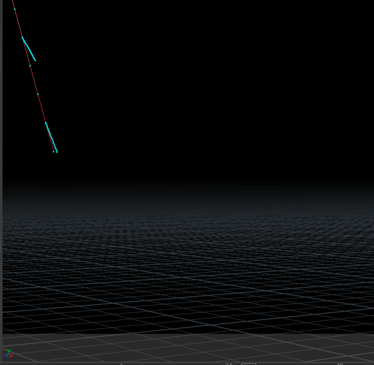
Task: Select the topmost cyan point on red curve
Action: click(15, 9)
